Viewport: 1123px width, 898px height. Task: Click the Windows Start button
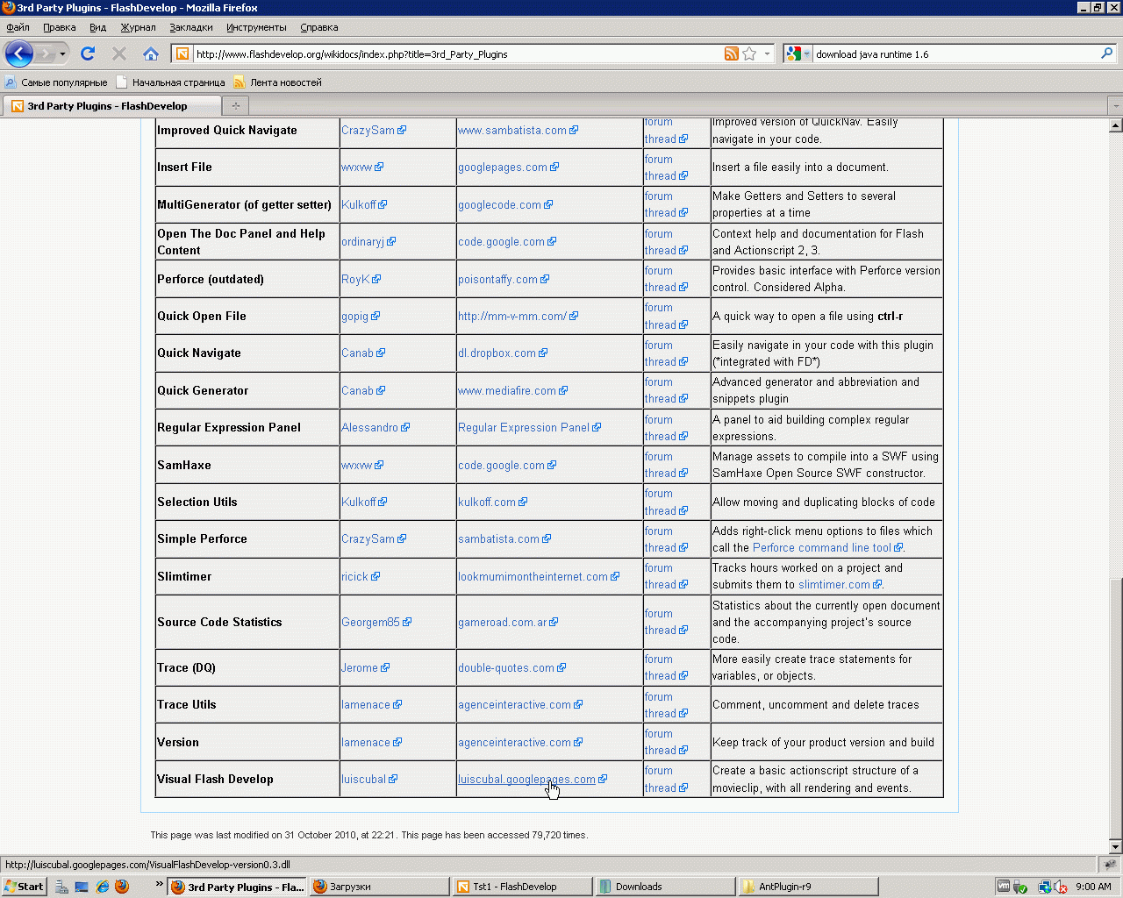click(x=24, y=887)
